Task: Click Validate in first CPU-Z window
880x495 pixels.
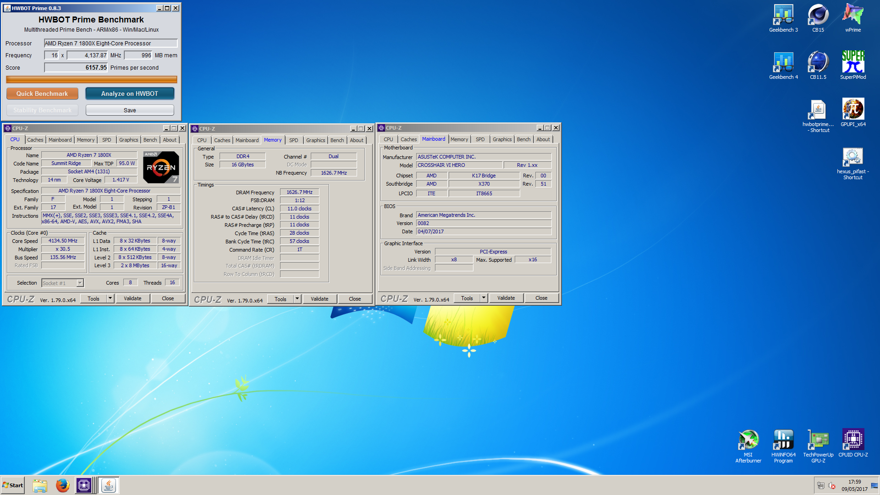Action: [132, 298]
